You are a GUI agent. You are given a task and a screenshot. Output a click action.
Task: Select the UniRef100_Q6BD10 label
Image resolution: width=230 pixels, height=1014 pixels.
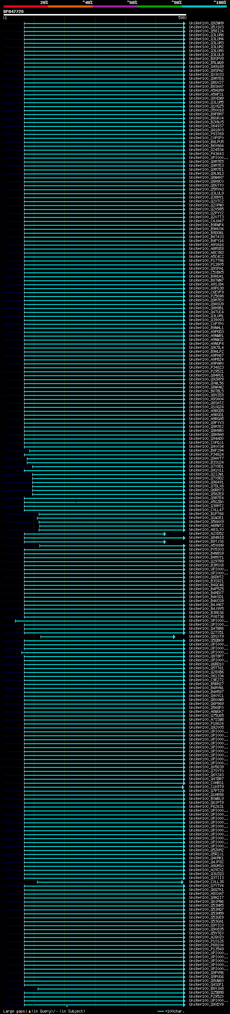click(x=206, y=664)
